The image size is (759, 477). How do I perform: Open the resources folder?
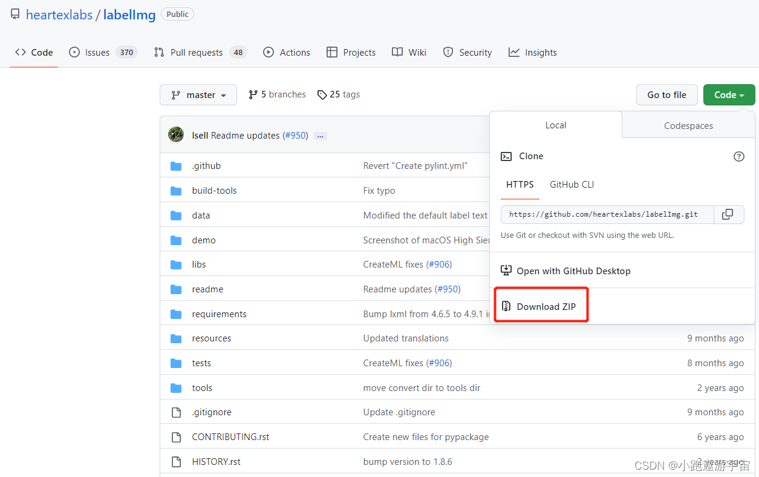pos(212,338)
